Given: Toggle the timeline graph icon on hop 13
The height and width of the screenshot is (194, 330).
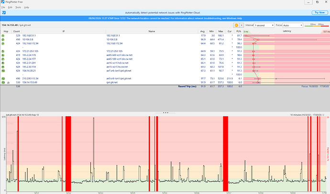Looking at the screenshot, I should pyautogui.click(x=8, y=83).
